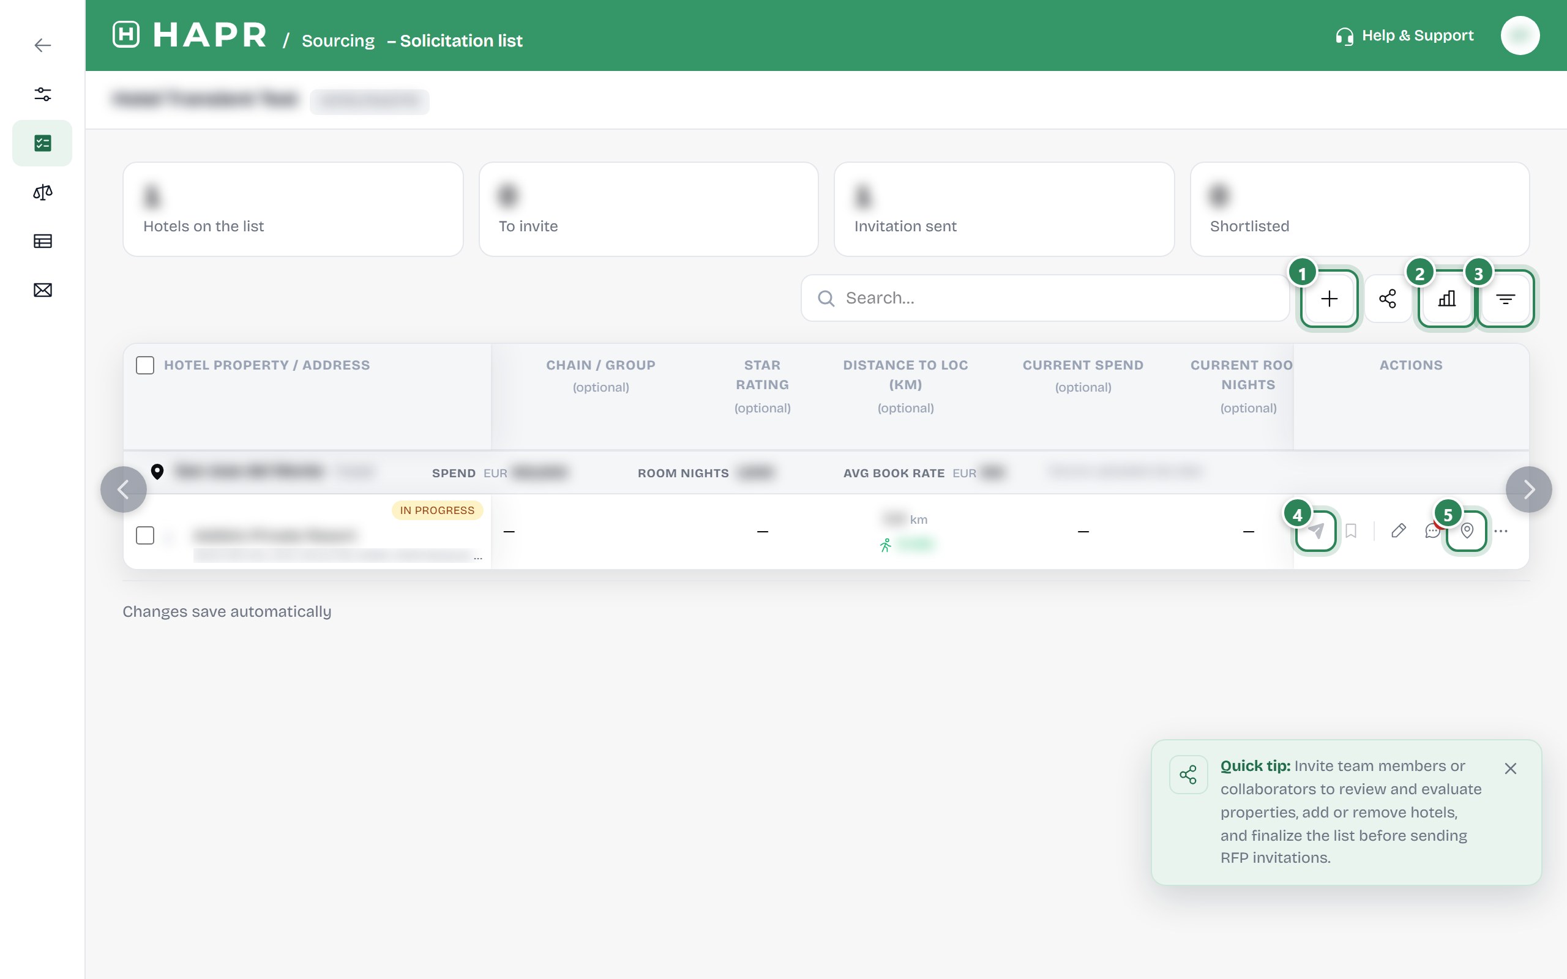Tick the hotel row checkbox
The width and height of the screenshot is (1567, 979).
click(x=145, y=535)
